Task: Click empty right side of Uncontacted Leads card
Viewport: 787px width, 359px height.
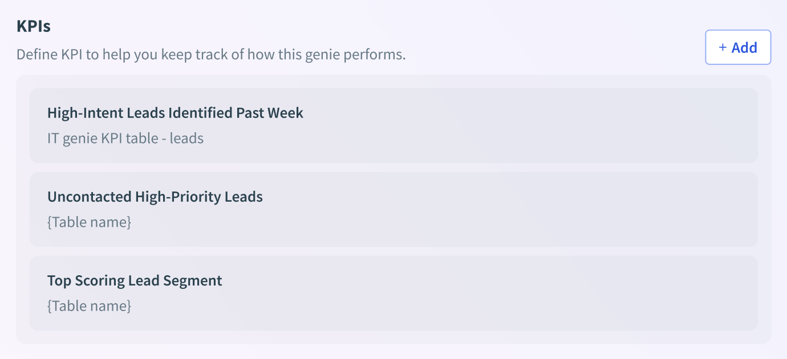Action: (627, 209)
